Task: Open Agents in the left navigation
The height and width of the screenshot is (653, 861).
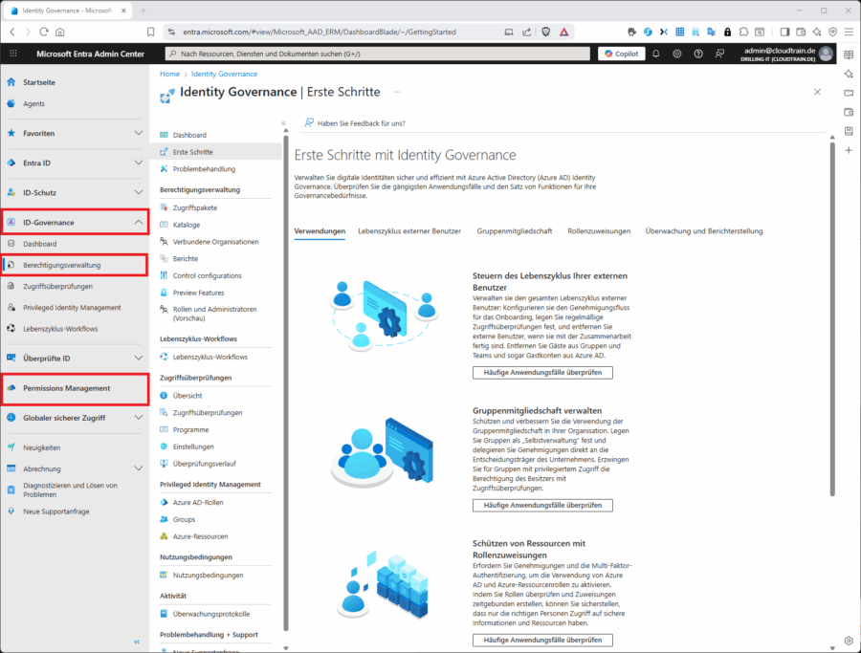Action: [x=33, y=103]
